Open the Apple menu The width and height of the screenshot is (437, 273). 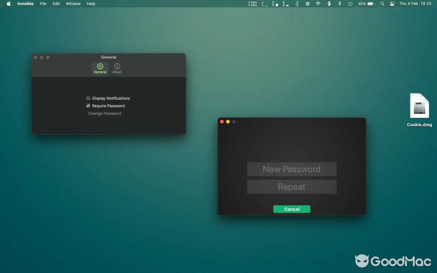pos(8,4)
